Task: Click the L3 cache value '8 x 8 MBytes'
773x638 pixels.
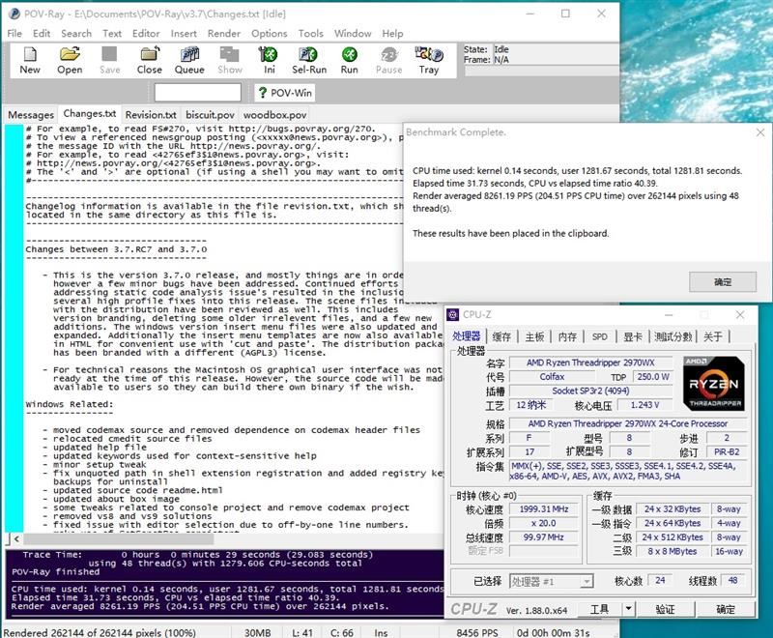Action: click(672, 552)
